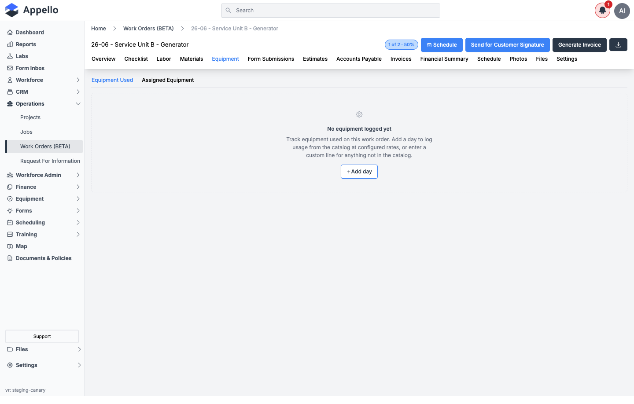
Task: Click the Add day button
Action: click(359, 172)
